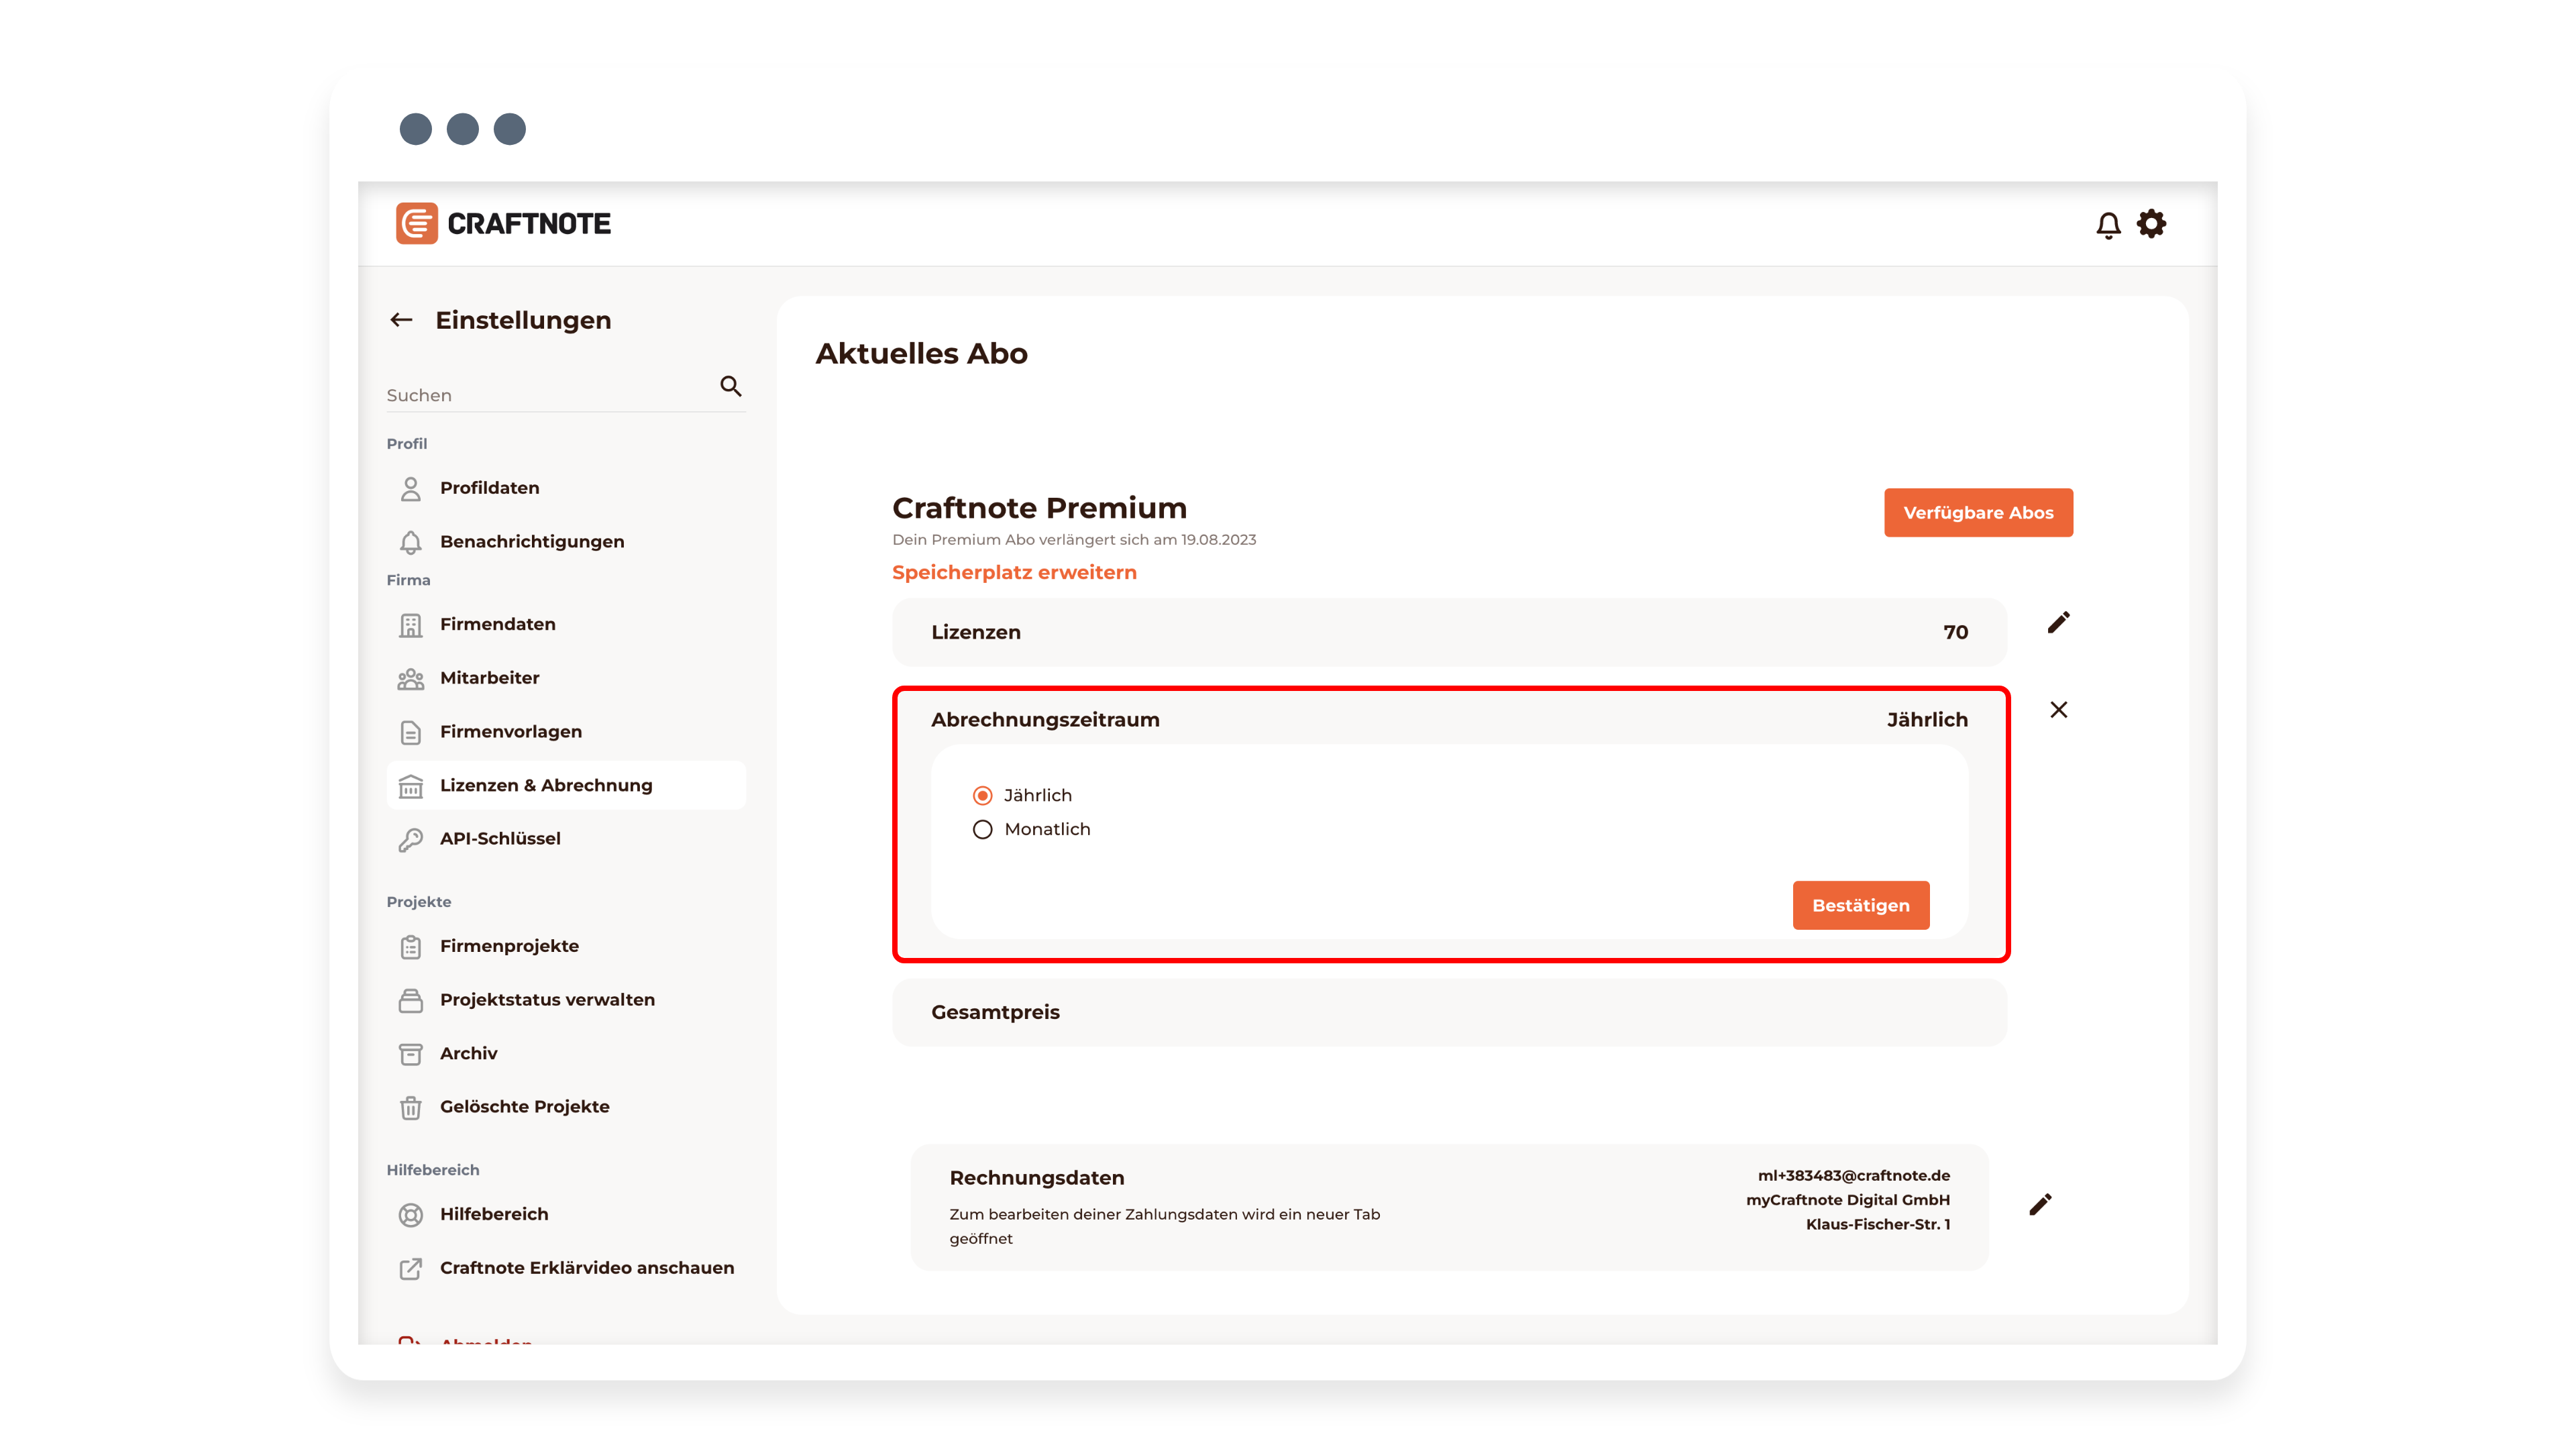Open Profildaten settings page
The height and width of the screenshot is (1449, 2576).
[489, 488]
